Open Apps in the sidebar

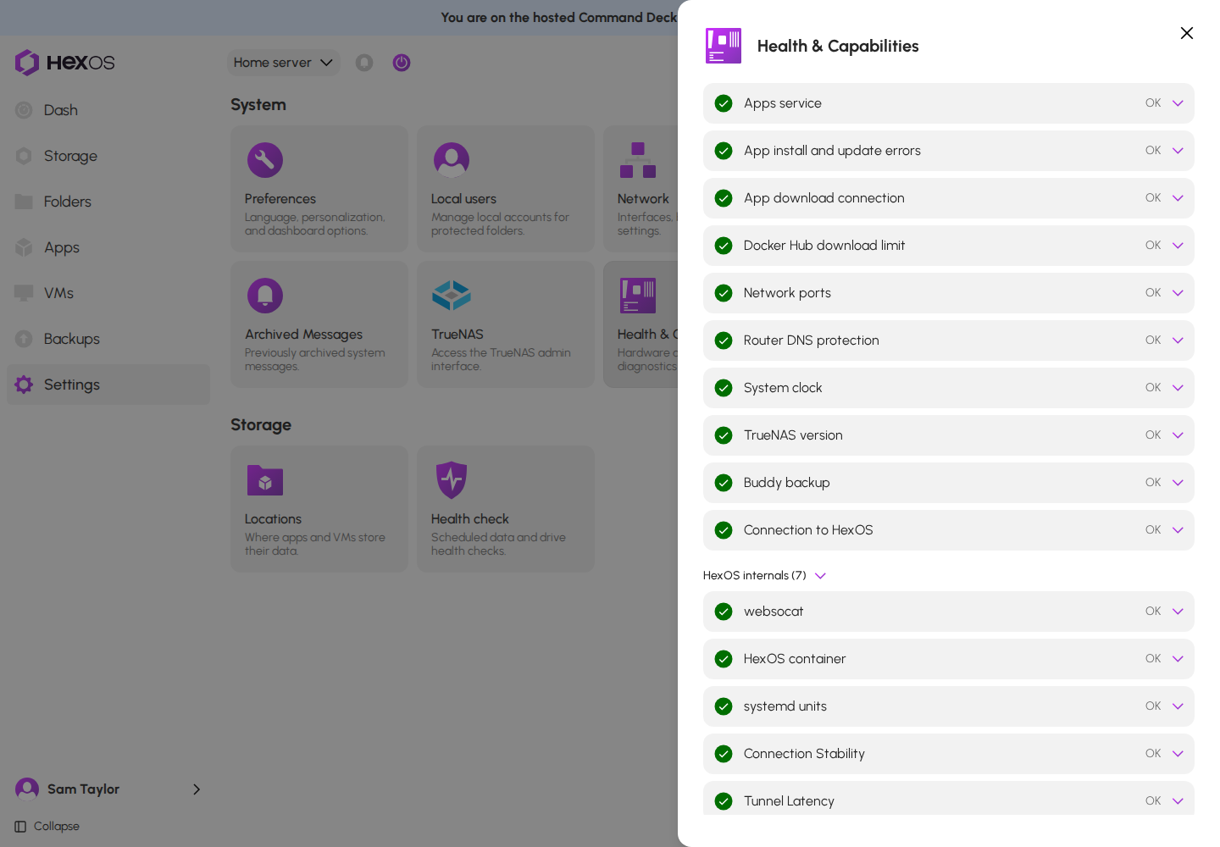[108, 247]
